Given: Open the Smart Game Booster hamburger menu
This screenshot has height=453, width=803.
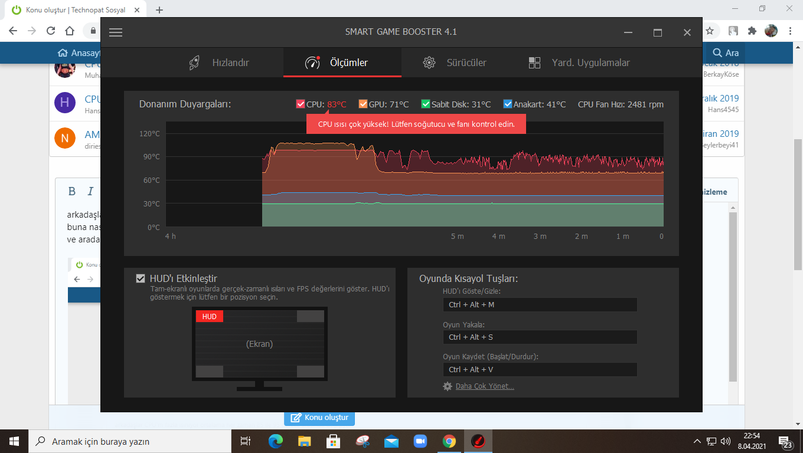Looking at the screenshot, I should (x=116, y=32).
